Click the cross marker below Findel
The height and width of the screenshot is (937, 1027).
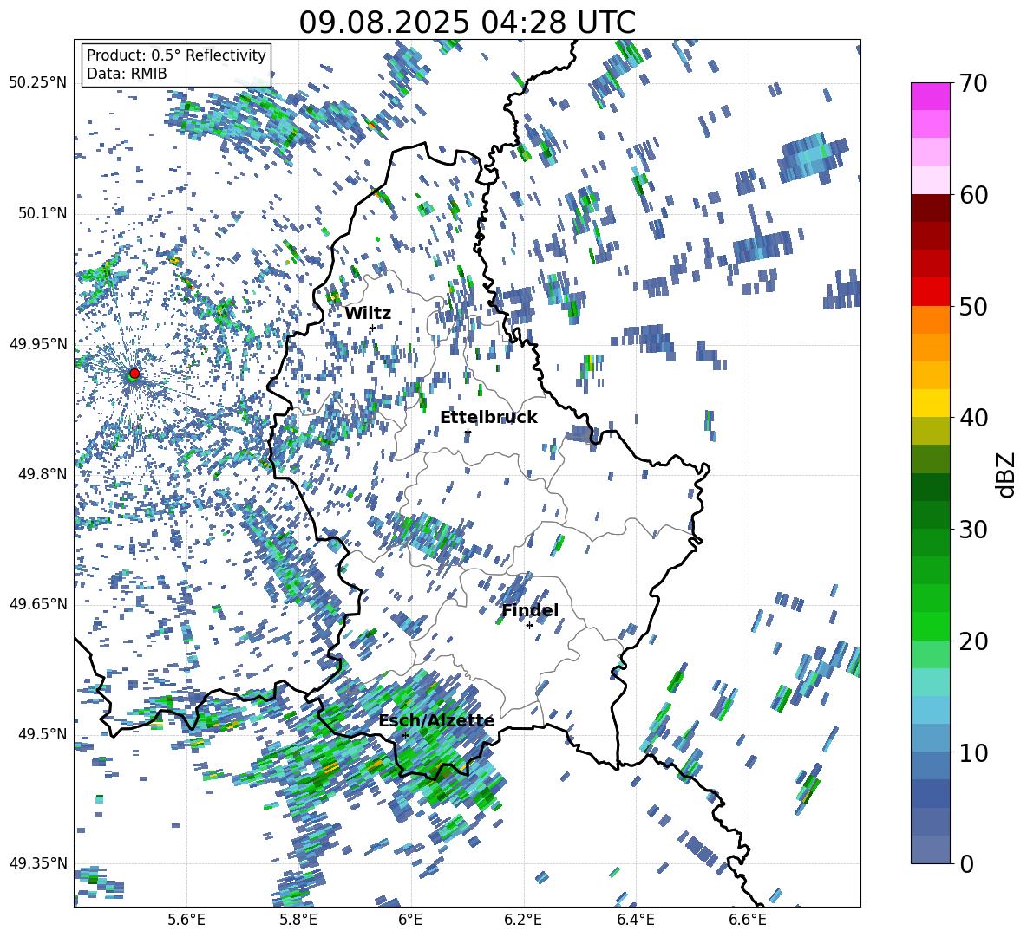click(x=529, y=626)
